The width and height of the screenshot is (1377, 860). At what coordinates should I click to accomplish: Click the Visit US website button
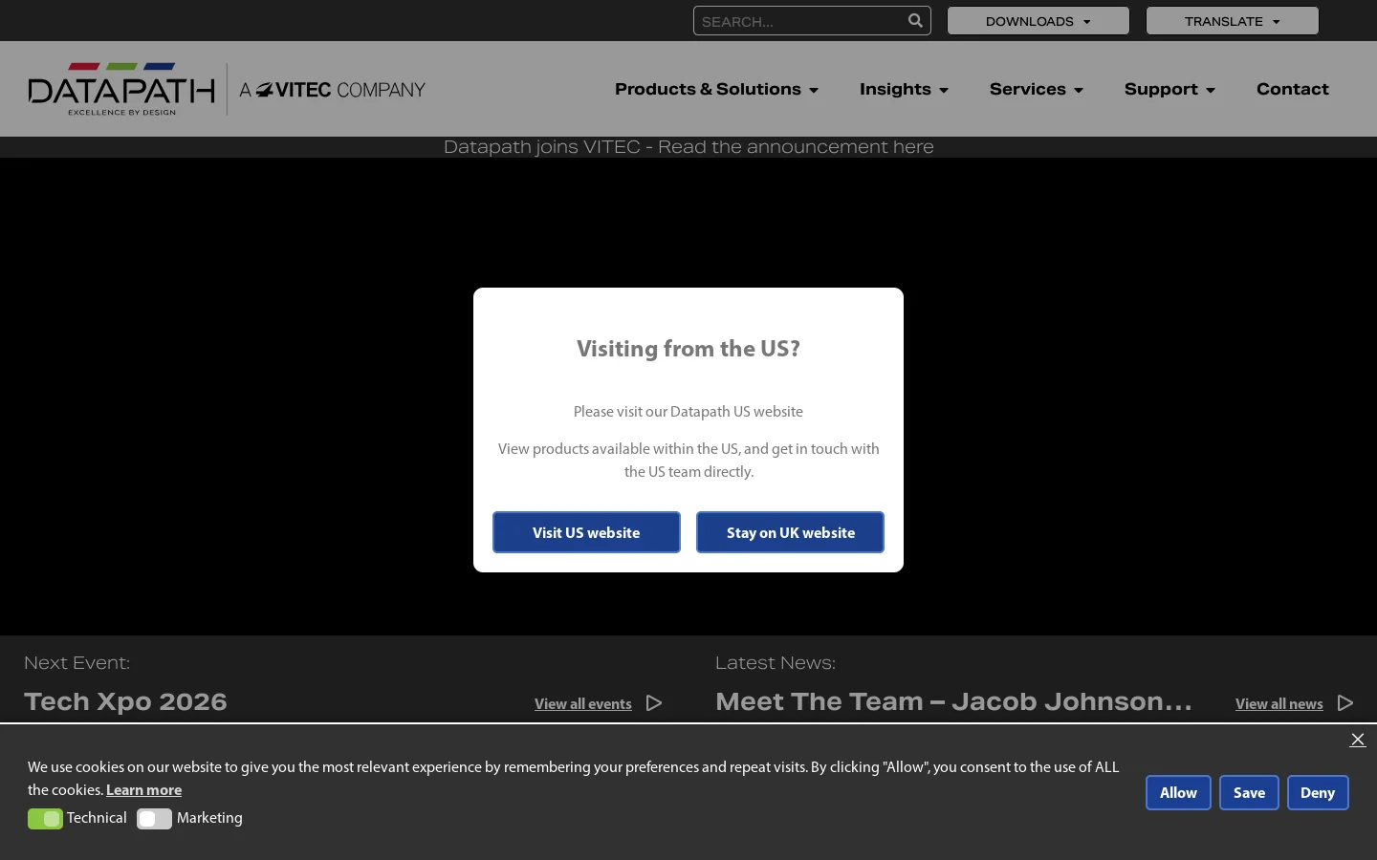(x=586, y=532)
